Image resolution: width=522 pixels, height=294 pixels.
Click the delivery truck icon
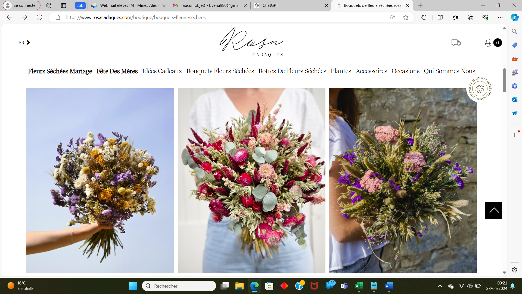[456, 42]
